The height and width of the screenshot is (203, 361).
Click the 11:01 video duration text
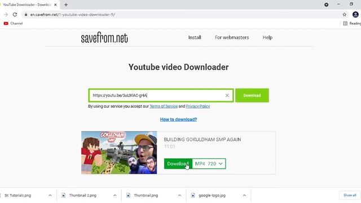[169, 147]
